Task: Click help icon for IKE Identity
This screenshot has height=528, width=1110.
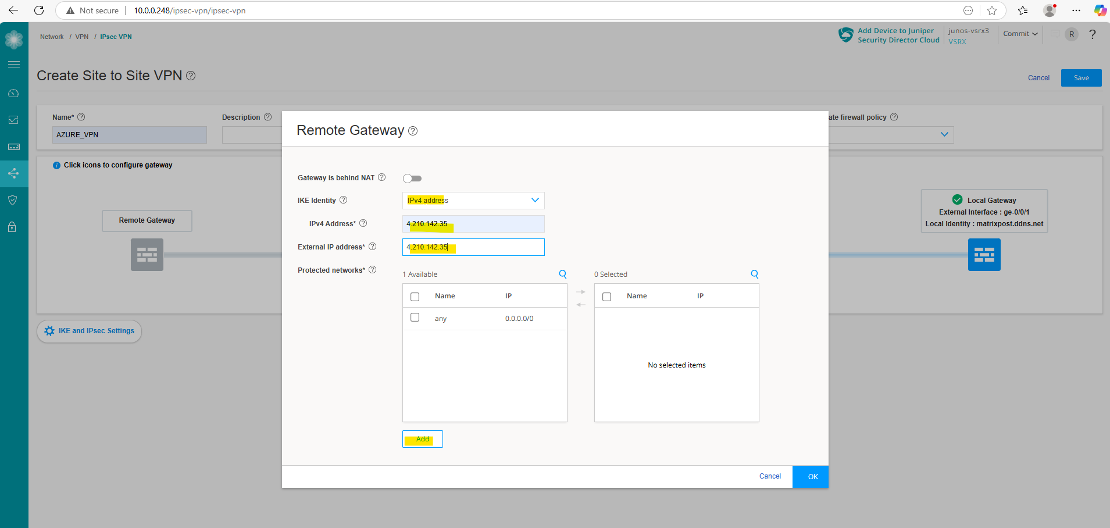Action: click(x=344, y=200)
